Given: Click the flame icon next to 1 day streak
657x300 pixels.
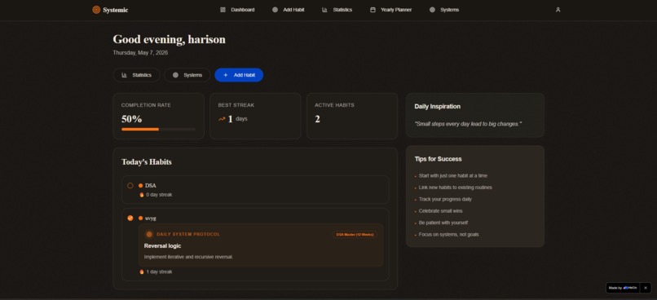Looking at the screenshot, I should pyautogui.click(x=142, y=272).
